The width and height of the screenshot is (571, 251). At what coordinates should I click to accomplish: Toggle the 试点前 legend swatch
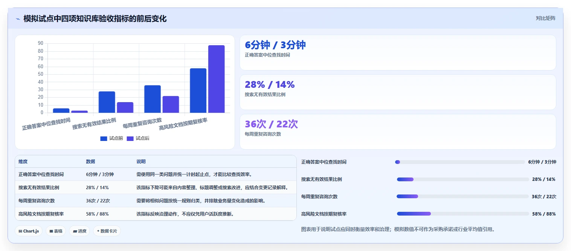click(x=104, y=138)
